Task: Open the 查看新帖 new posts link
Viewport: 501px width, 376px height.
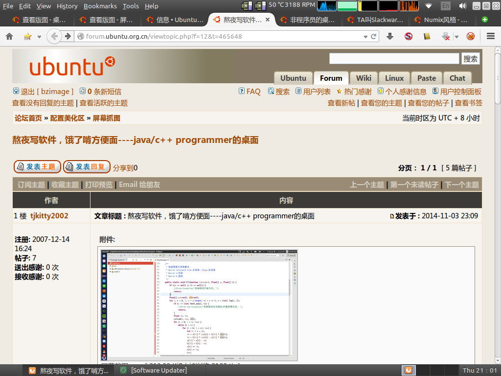Action: pyautogui.click(x=341, y=103)
